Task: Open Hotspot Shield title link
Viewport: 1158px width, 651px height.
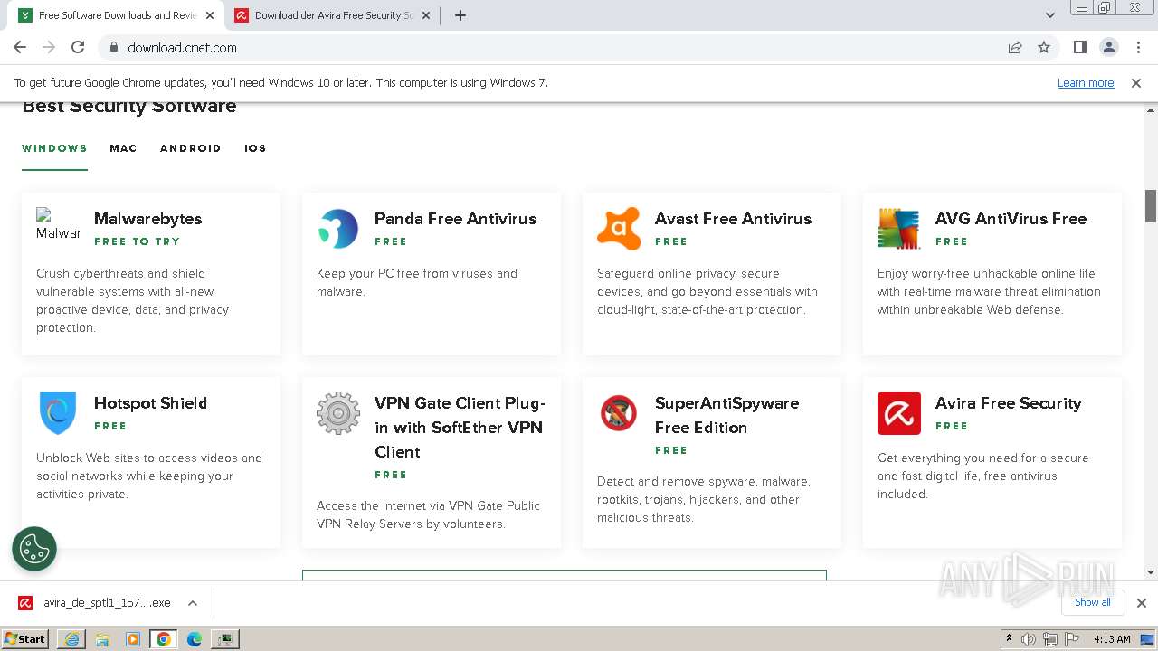Action: [x=150, y=403]
